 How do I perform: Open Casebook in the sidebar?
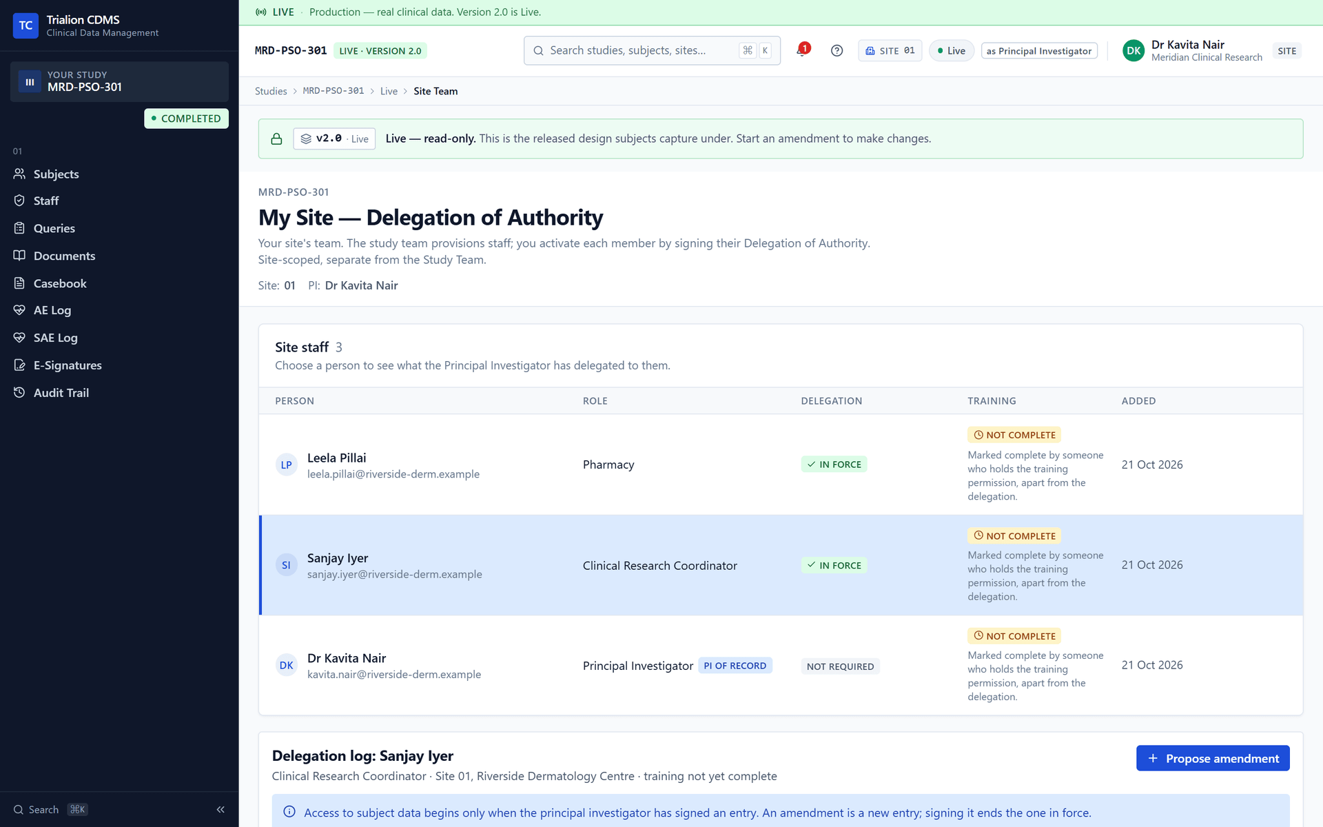[119, 283]
